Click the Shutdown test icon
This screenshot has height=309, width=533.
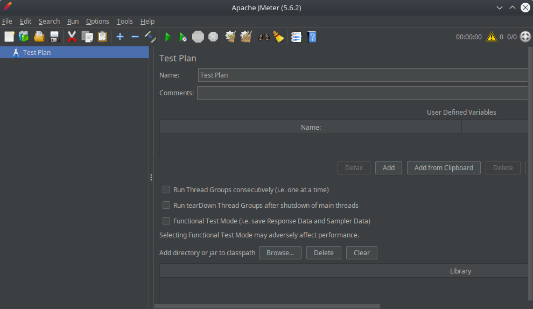pyautogui.click(x=213, y=37)
